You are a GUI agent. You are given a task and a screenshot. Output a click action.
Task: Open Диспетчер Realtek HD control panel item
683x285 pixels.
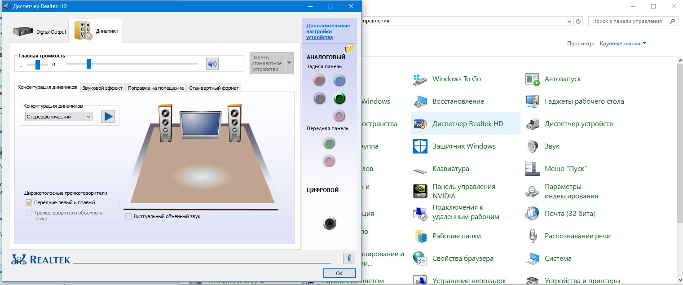coord(466,124)
